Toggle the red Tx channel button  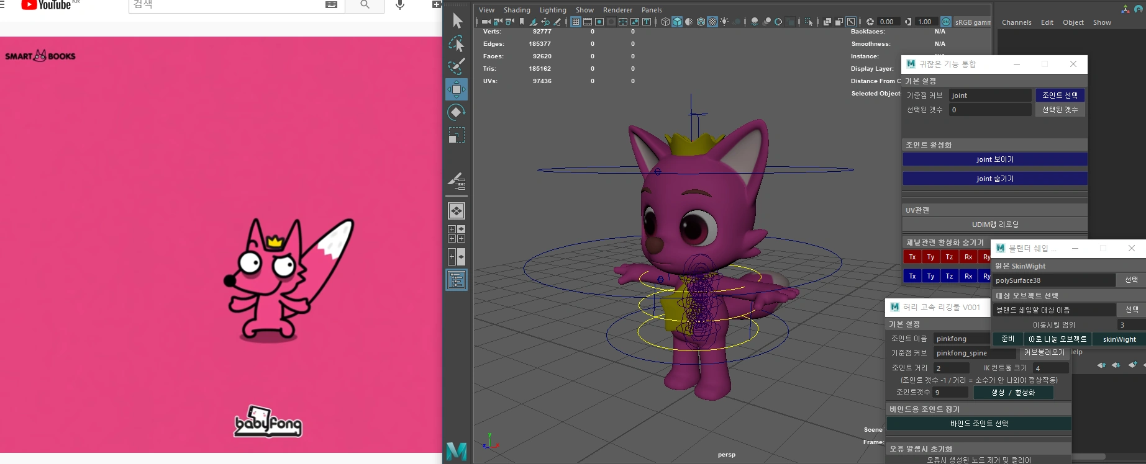912,257
